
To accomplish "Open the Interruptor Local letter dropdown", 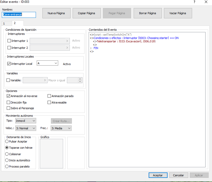I will pyautogui.click(x=48, y=63).
